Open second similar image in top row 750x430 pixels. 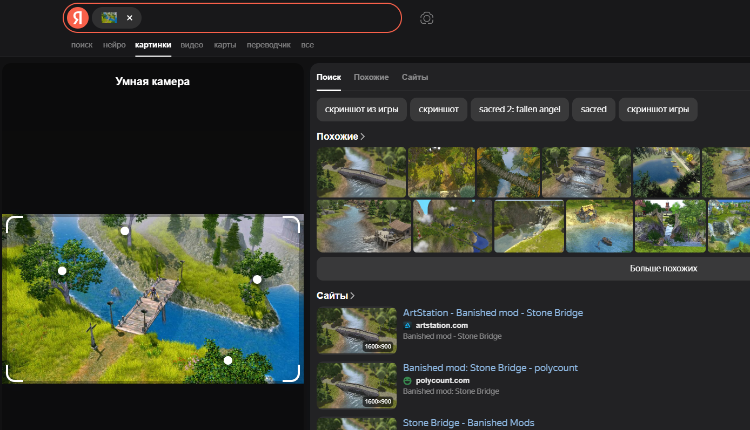tap(441, 172)
